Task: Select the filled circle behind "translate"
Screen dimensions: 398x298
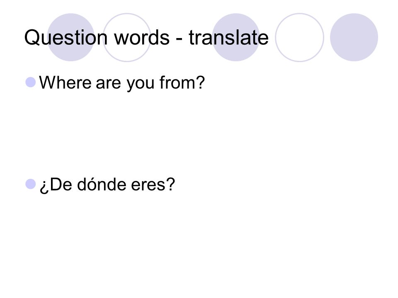Action: click(236, 37)
